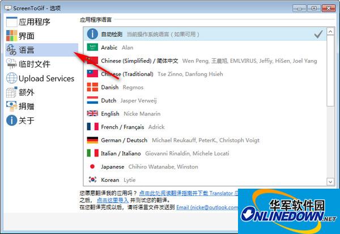Viewport: 340px width, 234px height.
Task: Click the Netherlands flag icon
Action: (x=92, y=100)
